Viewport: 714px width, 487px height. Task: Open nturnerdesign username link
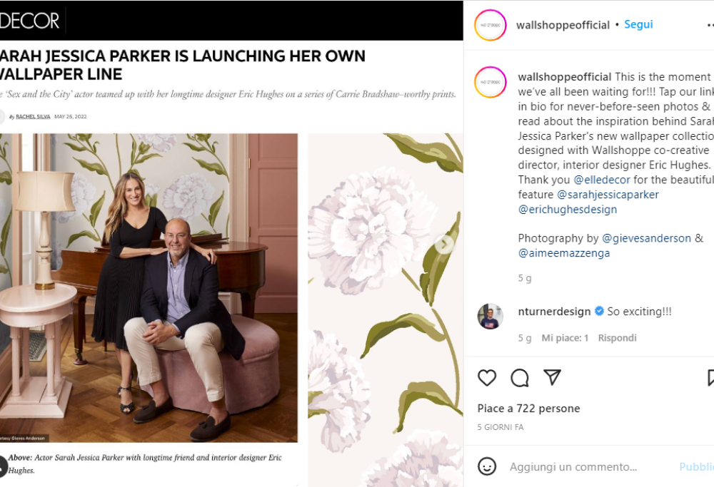coord(554,312)
